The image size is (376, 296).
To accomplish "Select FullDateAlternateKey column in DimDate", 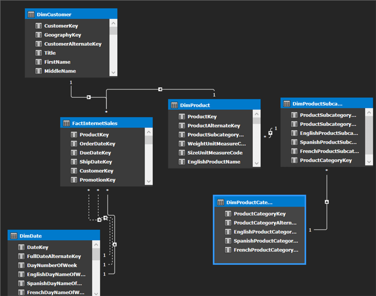I will tap(54, 256).
